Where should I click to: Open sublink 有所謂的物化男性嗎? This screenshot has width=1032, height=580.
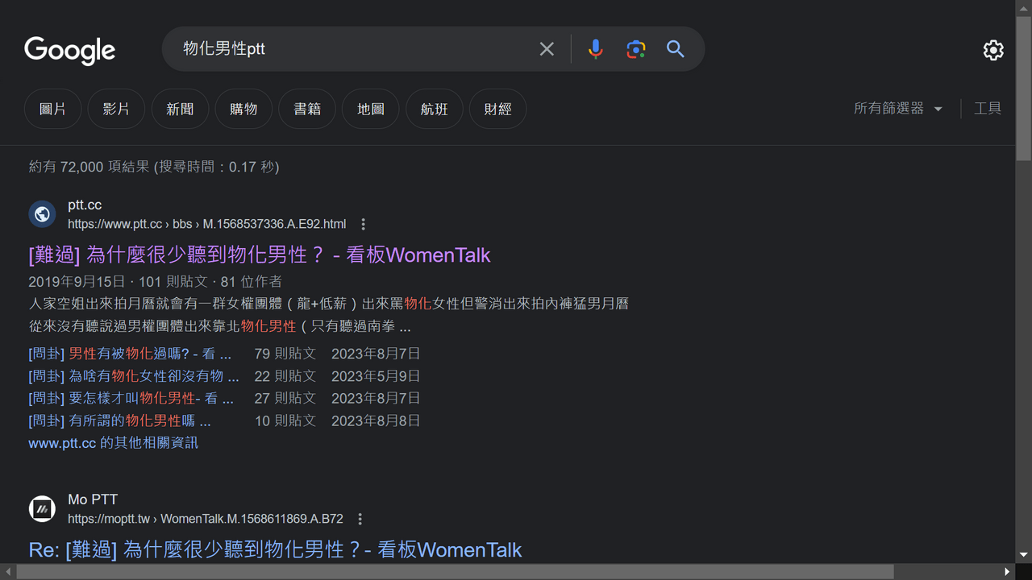pyautogui.click(x=119, y=420)
